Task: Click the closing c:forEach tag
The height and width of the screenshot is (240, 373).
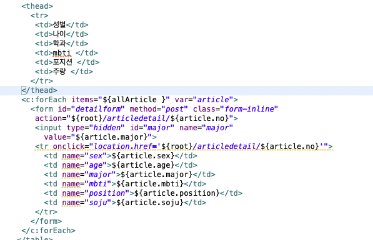Action: [48, 231]
